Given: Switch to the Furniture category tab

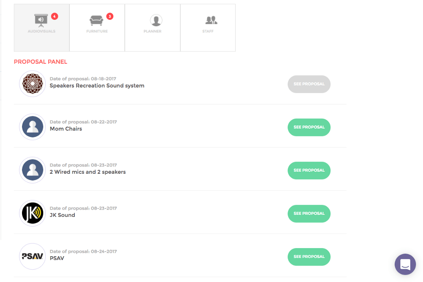Looking at the screenshot, I should click(97, 28).
